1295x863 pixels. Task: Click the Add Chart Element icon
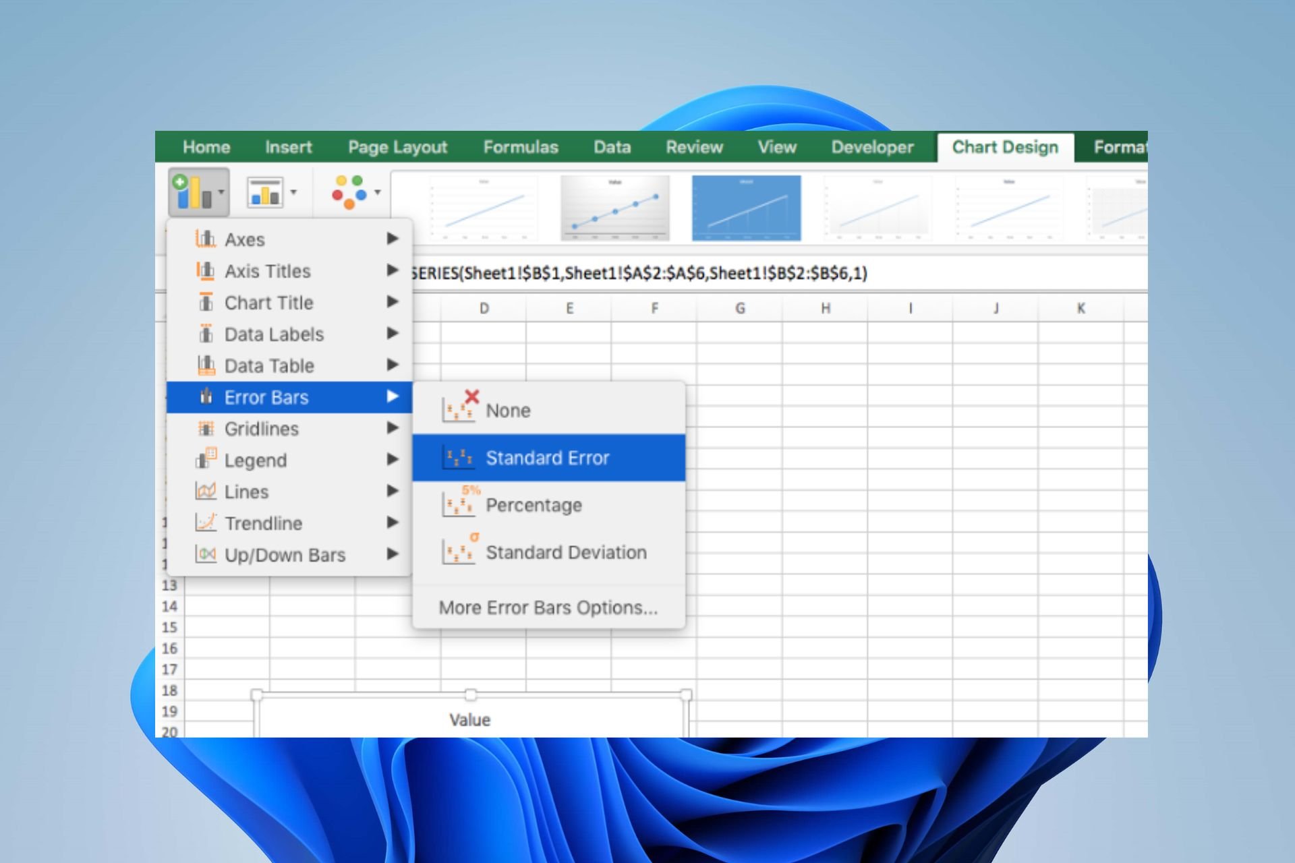(x=193, y=192)
